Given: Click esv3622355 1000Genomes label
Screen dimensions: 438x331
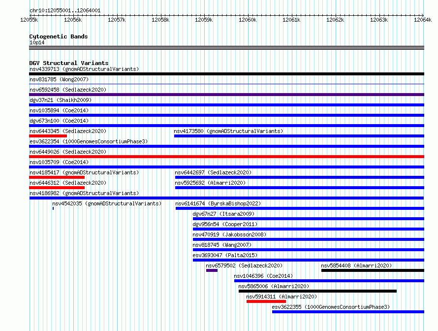Looking at the screenshot, I should point(331,307).
